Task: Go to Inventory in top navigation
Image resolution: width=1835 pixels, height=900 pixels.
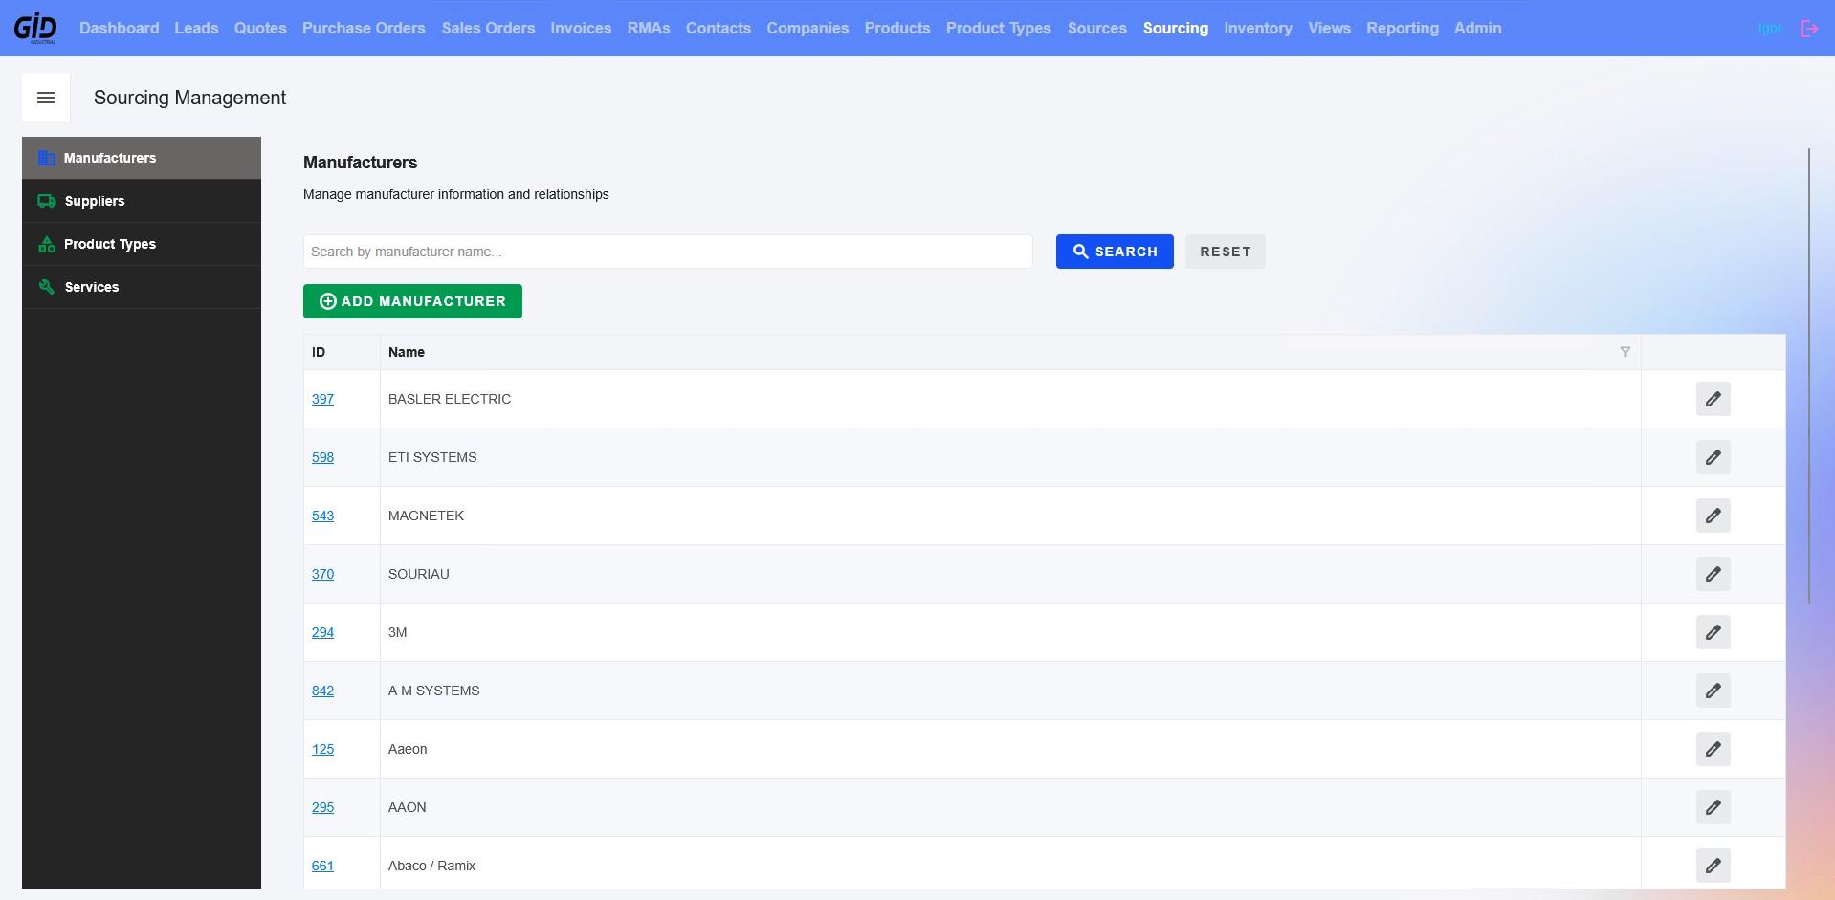Action: click(x=1257, y=28)
